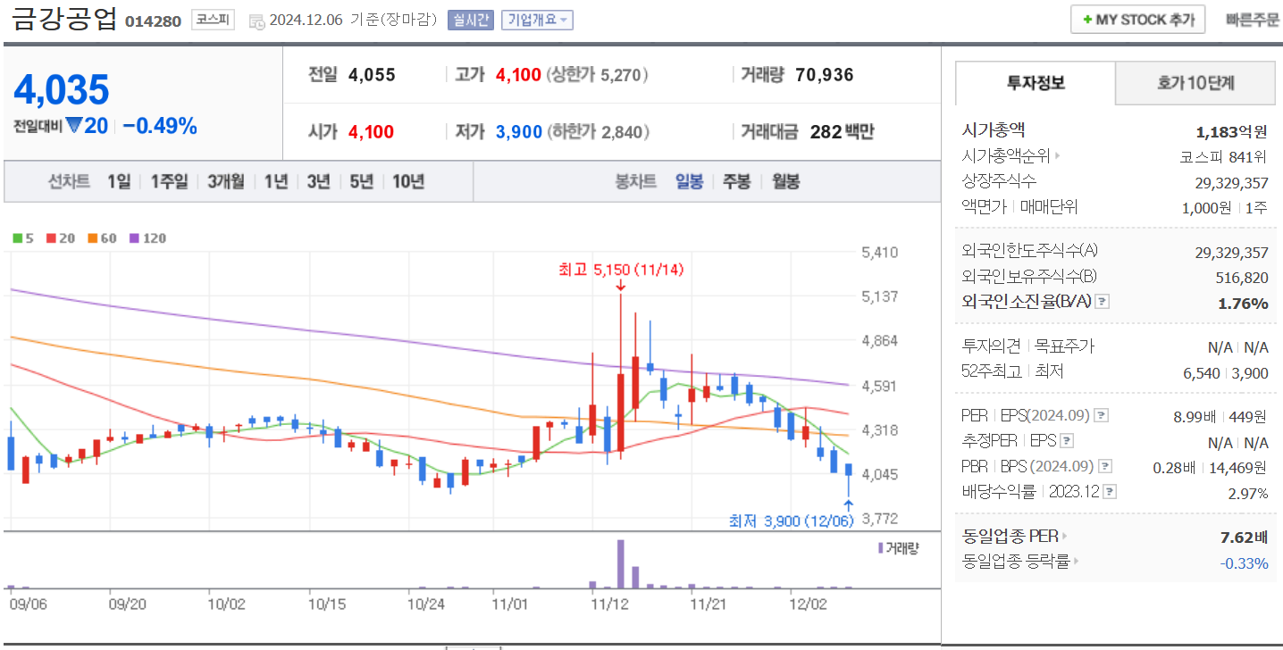Click the question mark icon beside 외국인소진율(B/A)
Screen dimensions: 1283x650
click(1102, 302)
